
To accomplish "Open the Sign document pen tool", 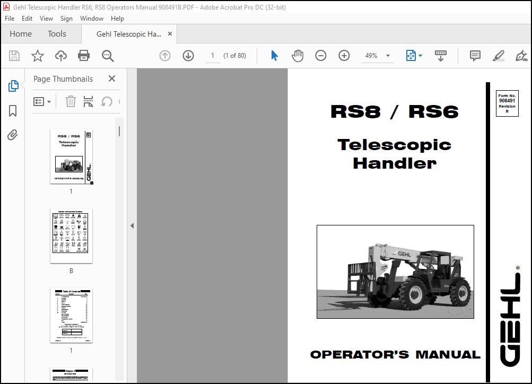I will coord(521,56).
